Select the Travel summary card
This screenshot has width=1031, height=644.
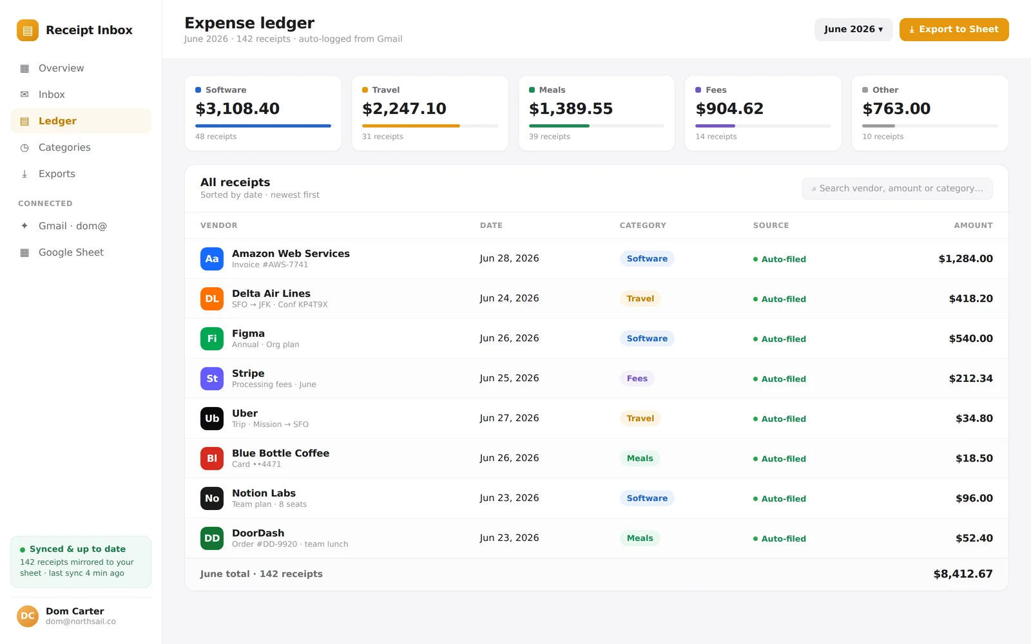click(x=430, y=113)
